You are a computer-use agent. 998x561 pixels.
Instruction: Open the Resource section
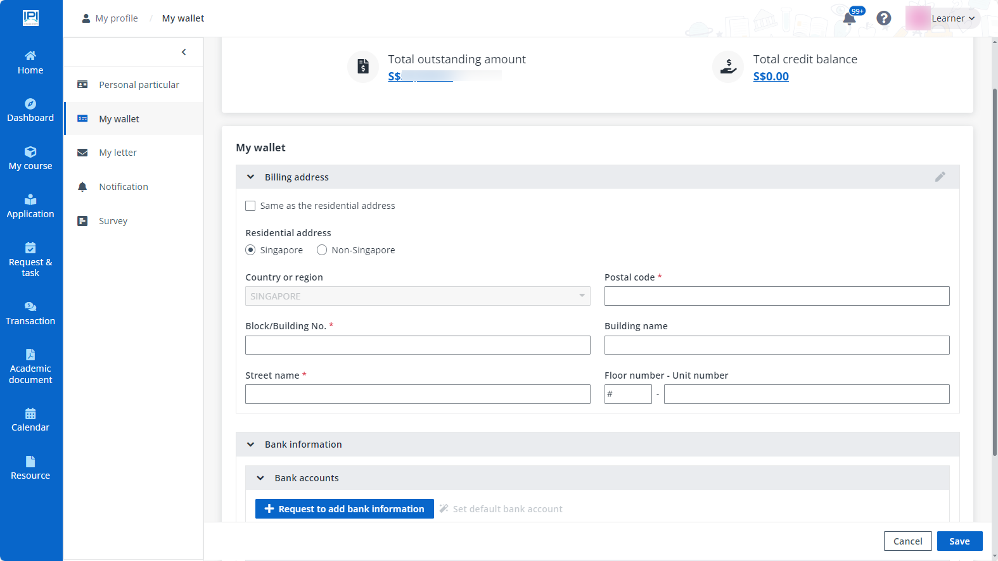coord(30,469)
